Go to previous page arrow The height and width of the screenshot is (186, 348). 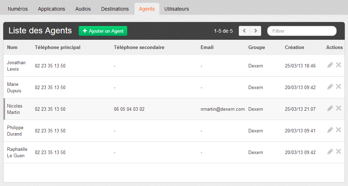click(244, 31)
